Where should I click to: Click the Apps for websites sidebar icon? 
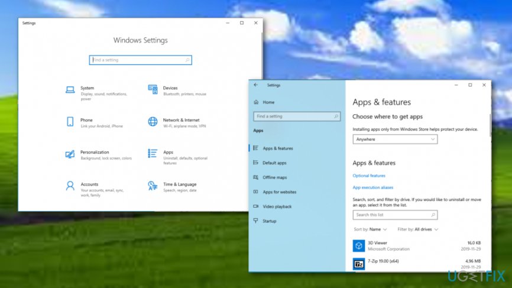click(255, 192)
